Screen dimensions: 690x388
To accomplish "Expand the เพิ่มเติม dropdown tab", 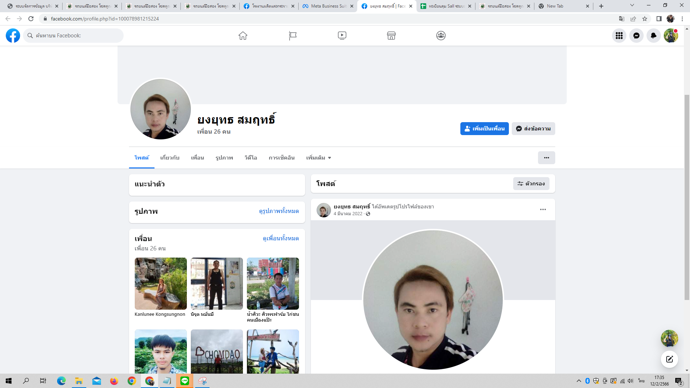I will (x=318, y=158).
